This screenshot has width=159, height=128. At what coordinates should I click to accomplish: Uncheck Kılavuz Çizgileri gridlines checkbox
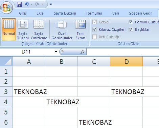point(94,29)
